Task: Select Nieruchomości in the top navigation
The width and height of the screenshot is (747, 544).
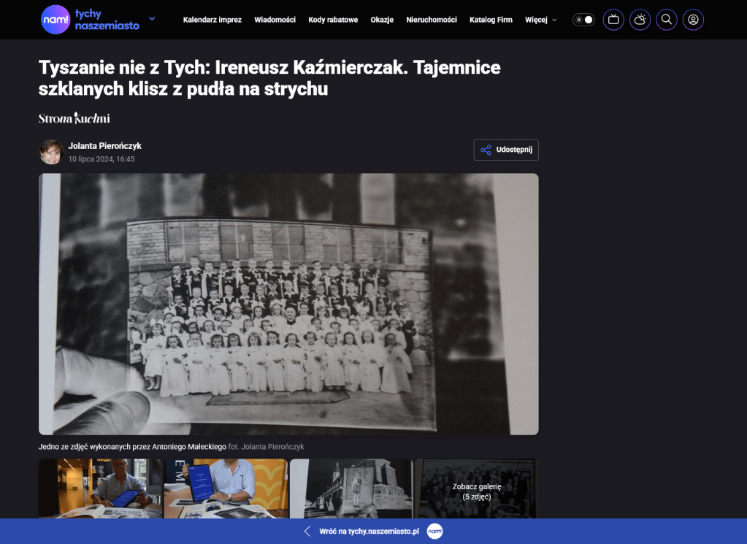Action: [432, 20]
